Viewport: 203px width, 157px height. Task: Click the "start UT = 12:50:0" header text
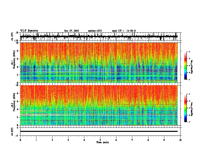pyautogui.click(x=124, y=31)
